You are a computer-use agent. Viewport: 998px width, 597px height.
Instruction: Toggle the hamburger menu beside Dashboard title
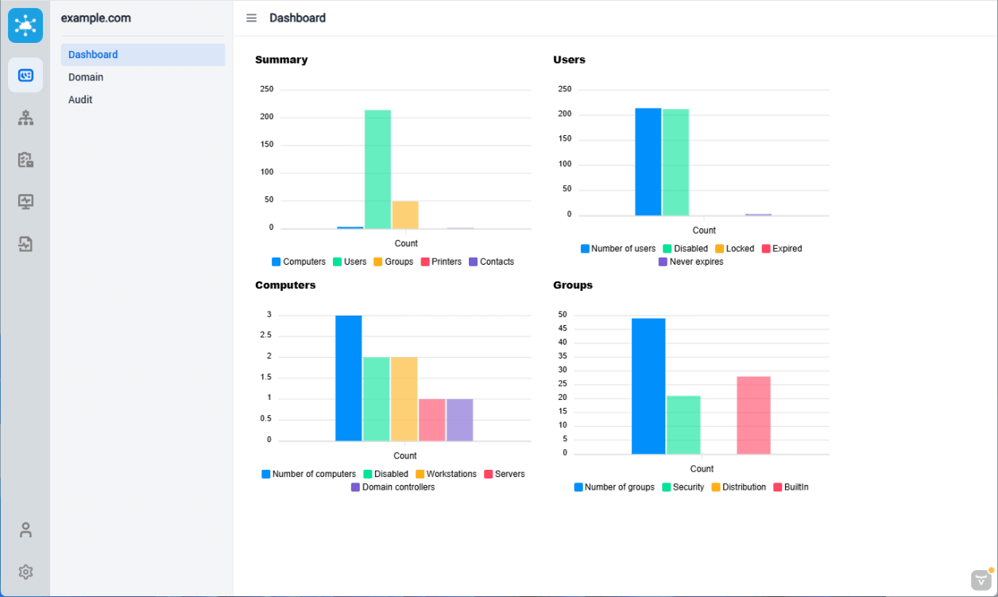click(x=251, y=18)
